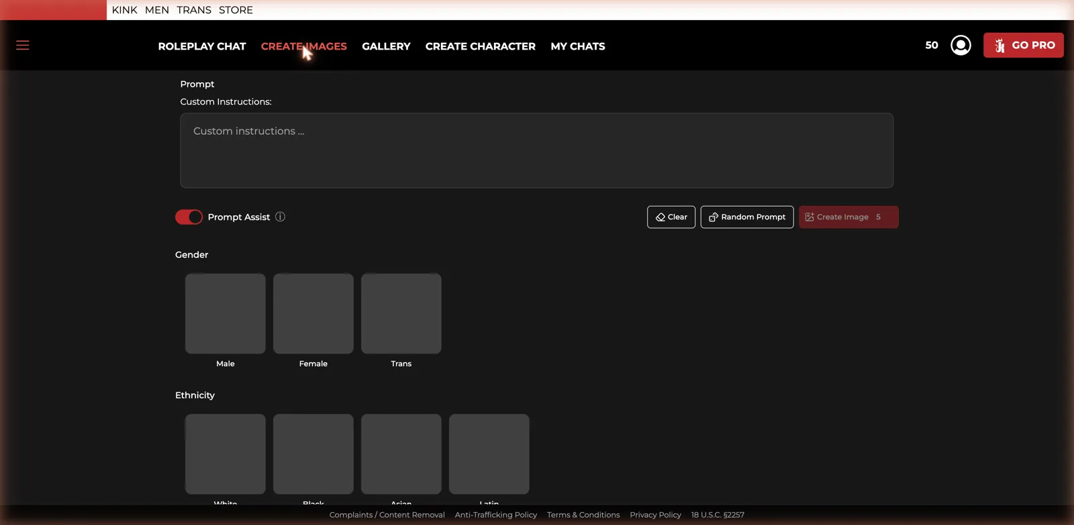Click the Clear button
1074x525 pixels.
click(x=671, y=217)
